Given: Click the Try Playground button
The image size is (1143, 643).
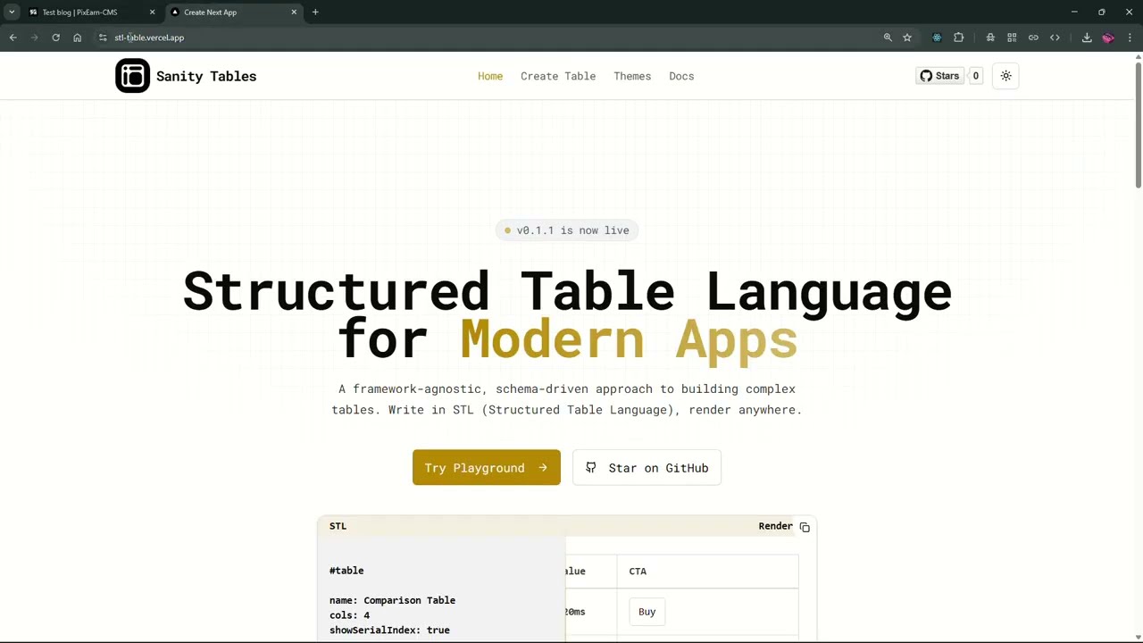Looking at the screenshot, I should 487,468.
